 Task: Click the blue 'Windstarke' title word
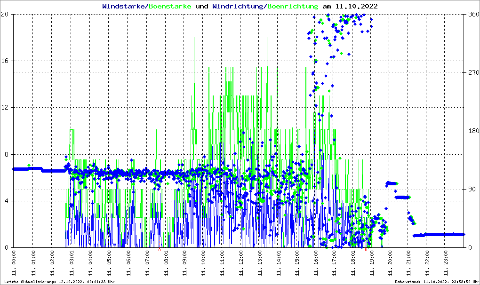tap(123, 6)
